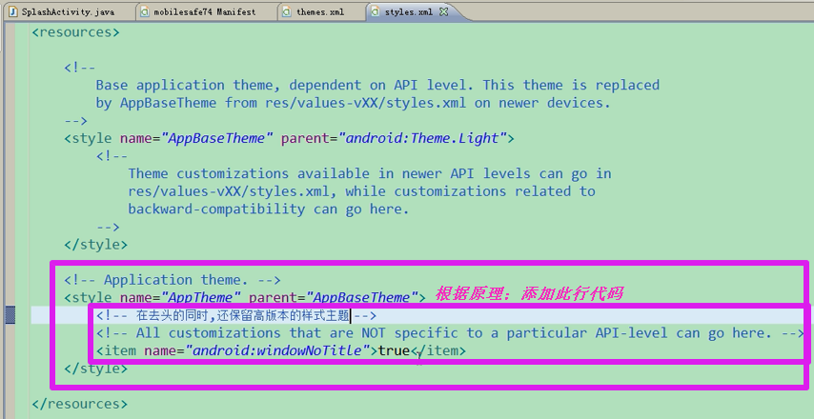Click the </style> tag closing AppTheme
814x419 pixels.
95,369
